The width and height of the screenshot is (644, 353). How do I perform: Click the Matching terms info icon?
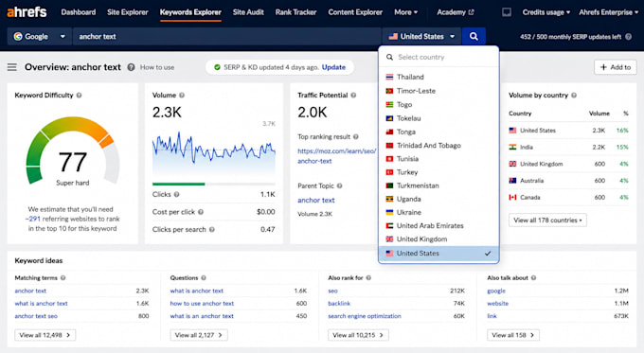[63, 278]
